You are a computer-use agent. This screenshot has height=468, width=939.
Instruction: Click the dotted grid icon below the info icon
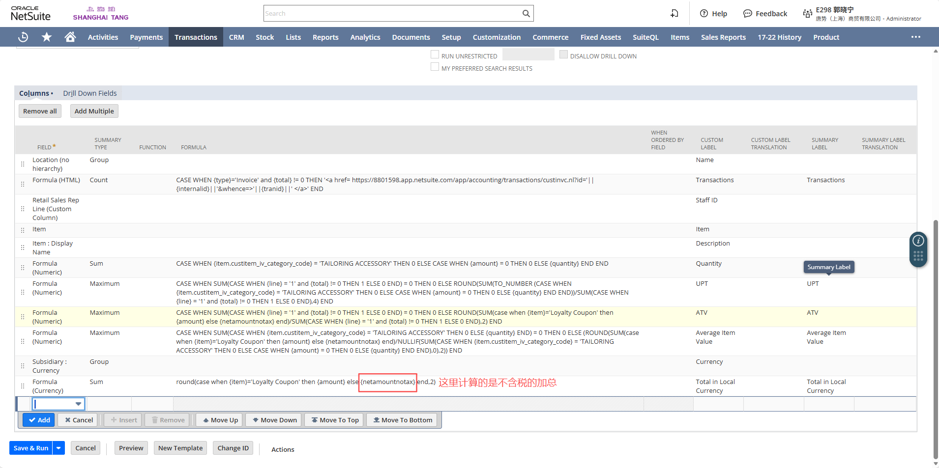(918, 256)
